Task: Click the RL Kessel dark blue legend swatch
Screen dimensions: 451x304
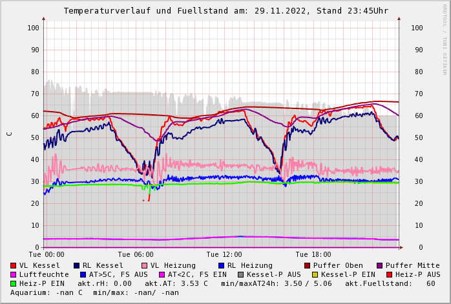Action: [76, 266]
